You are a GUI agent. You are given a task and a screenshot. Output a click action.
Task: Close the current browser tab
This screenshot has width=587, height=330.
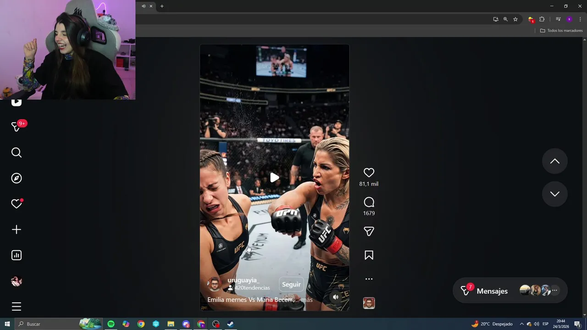pyautogui.click(x=151, y=6)
